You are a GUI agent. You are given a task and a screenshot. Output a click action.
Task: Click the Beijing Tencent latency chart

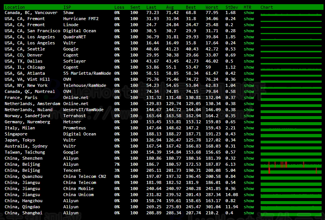[291, 171]
